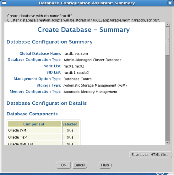Select value 'racdb.svc.com'
This screenshot has width=174, height=175.
(x=76, y=54)
